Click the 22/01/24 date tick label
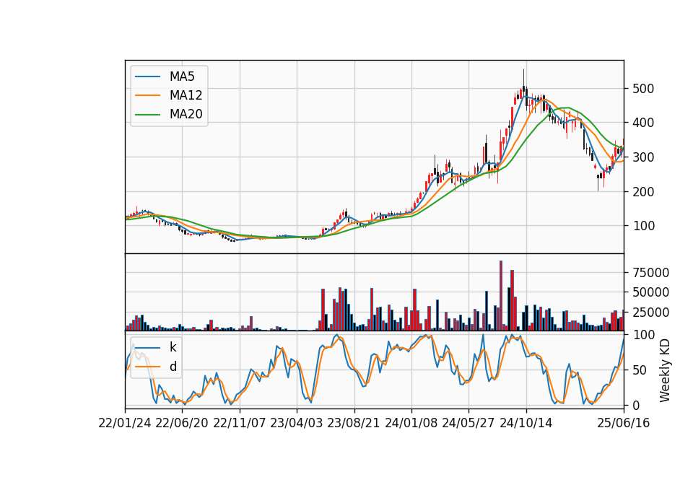The width and height of the screenshot is (693, 498). click(125, 424)
